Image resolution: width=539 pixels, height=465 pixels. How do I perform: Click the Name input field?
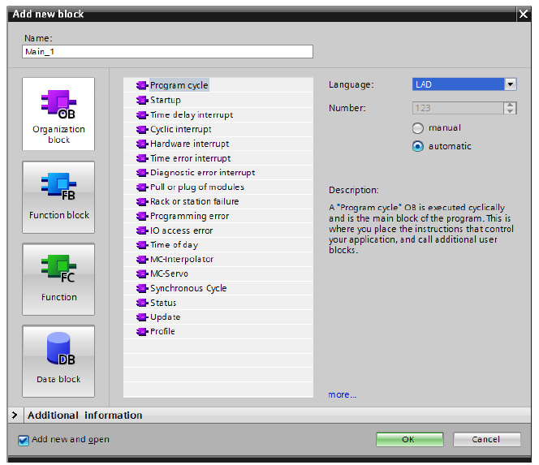click(x=167, y=51)
